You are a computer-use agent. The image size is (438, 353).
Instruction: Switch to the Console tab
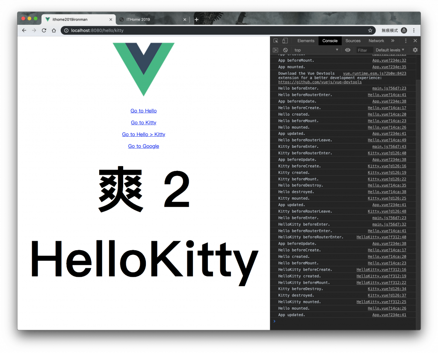[x=330, y=41]
